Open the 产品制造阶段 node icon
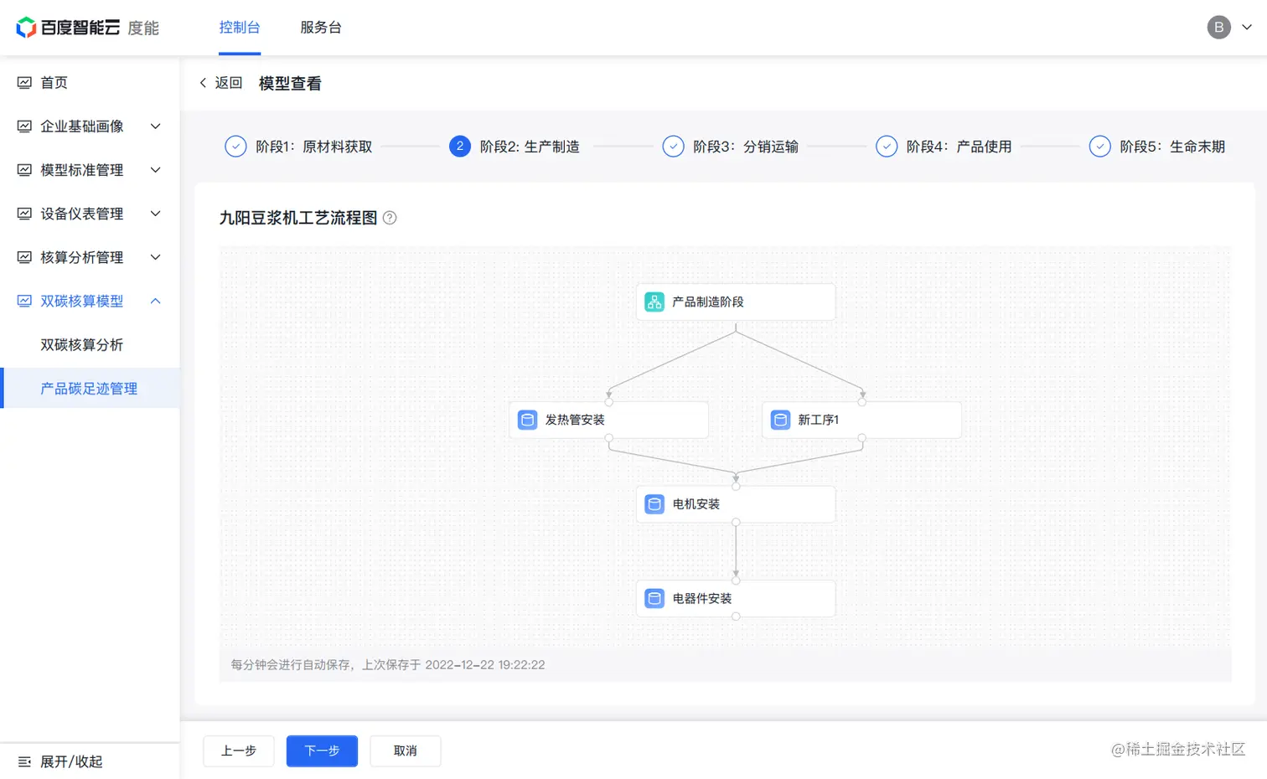 (x=654, y=302)
